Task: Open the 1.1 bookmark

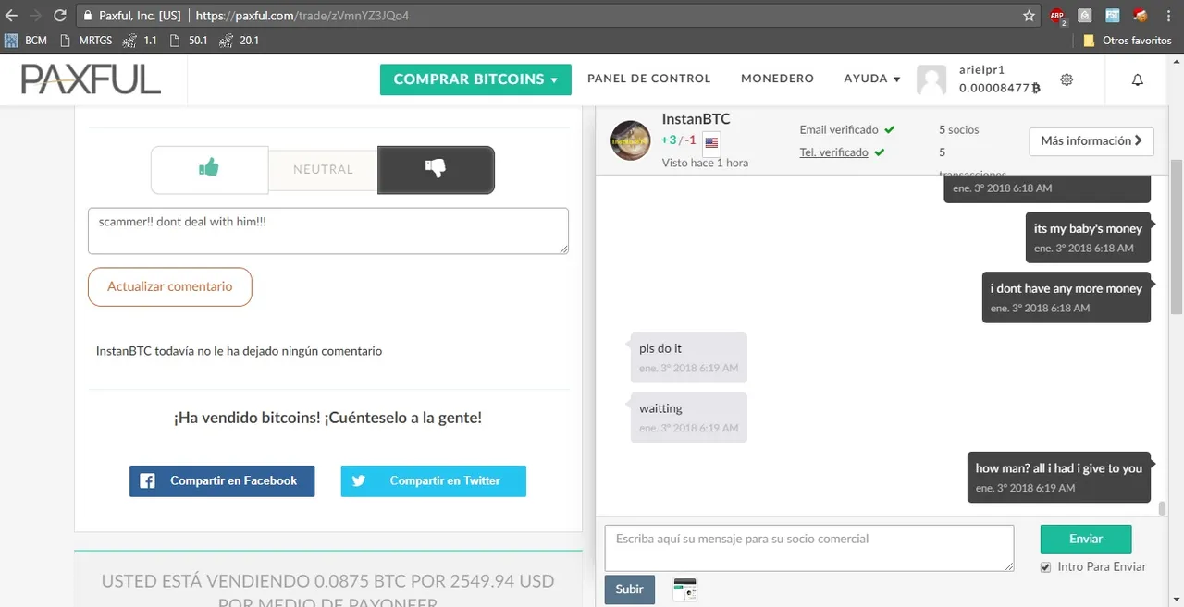Action: [140, 41]
